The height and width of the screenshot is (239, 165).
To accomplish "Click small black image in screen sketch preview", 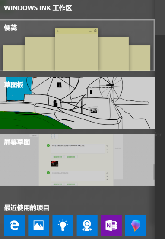I will (x=54, y=164).
